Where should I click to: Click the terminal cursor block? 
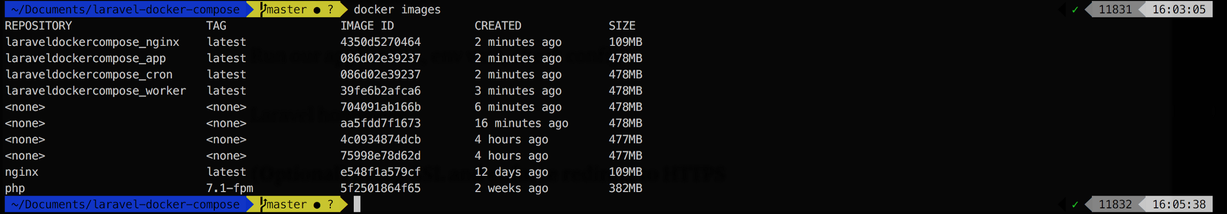(357, 204)
